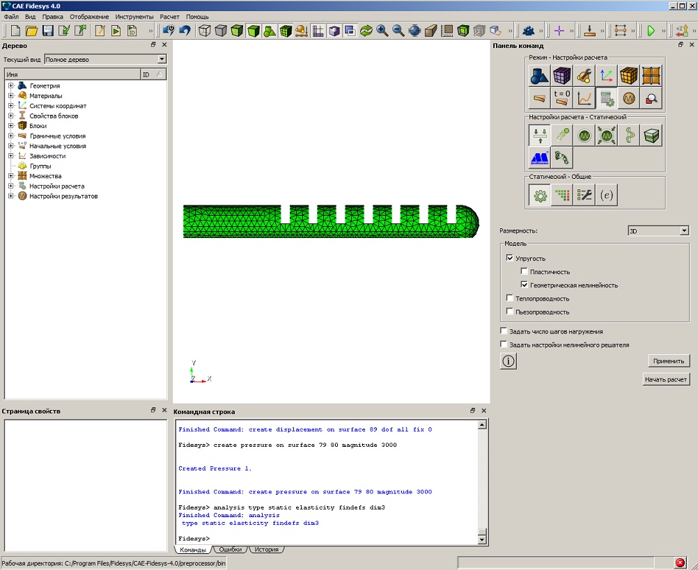
Task: Open the Расчет menu
Action: 169,17
